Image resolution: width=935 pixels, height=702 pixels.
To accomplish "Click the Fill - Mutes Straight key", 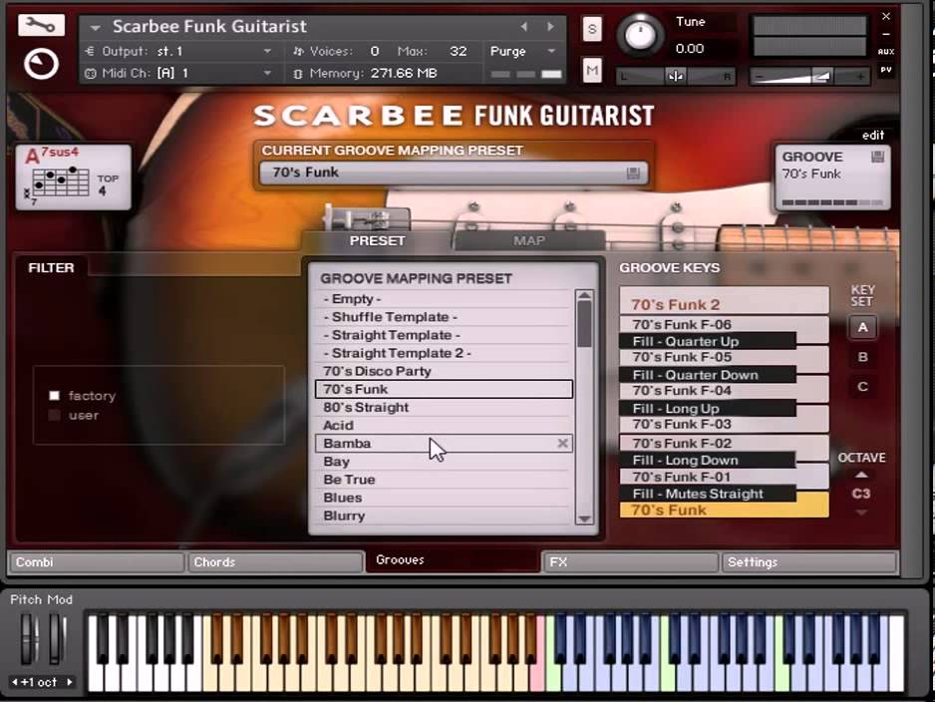I will pos(707,494).
